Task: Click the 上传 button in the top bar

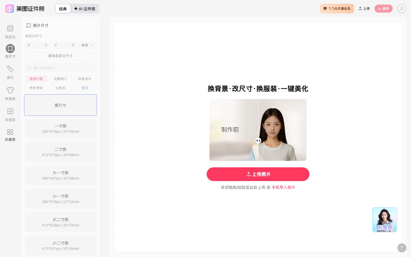Action: 364,9
